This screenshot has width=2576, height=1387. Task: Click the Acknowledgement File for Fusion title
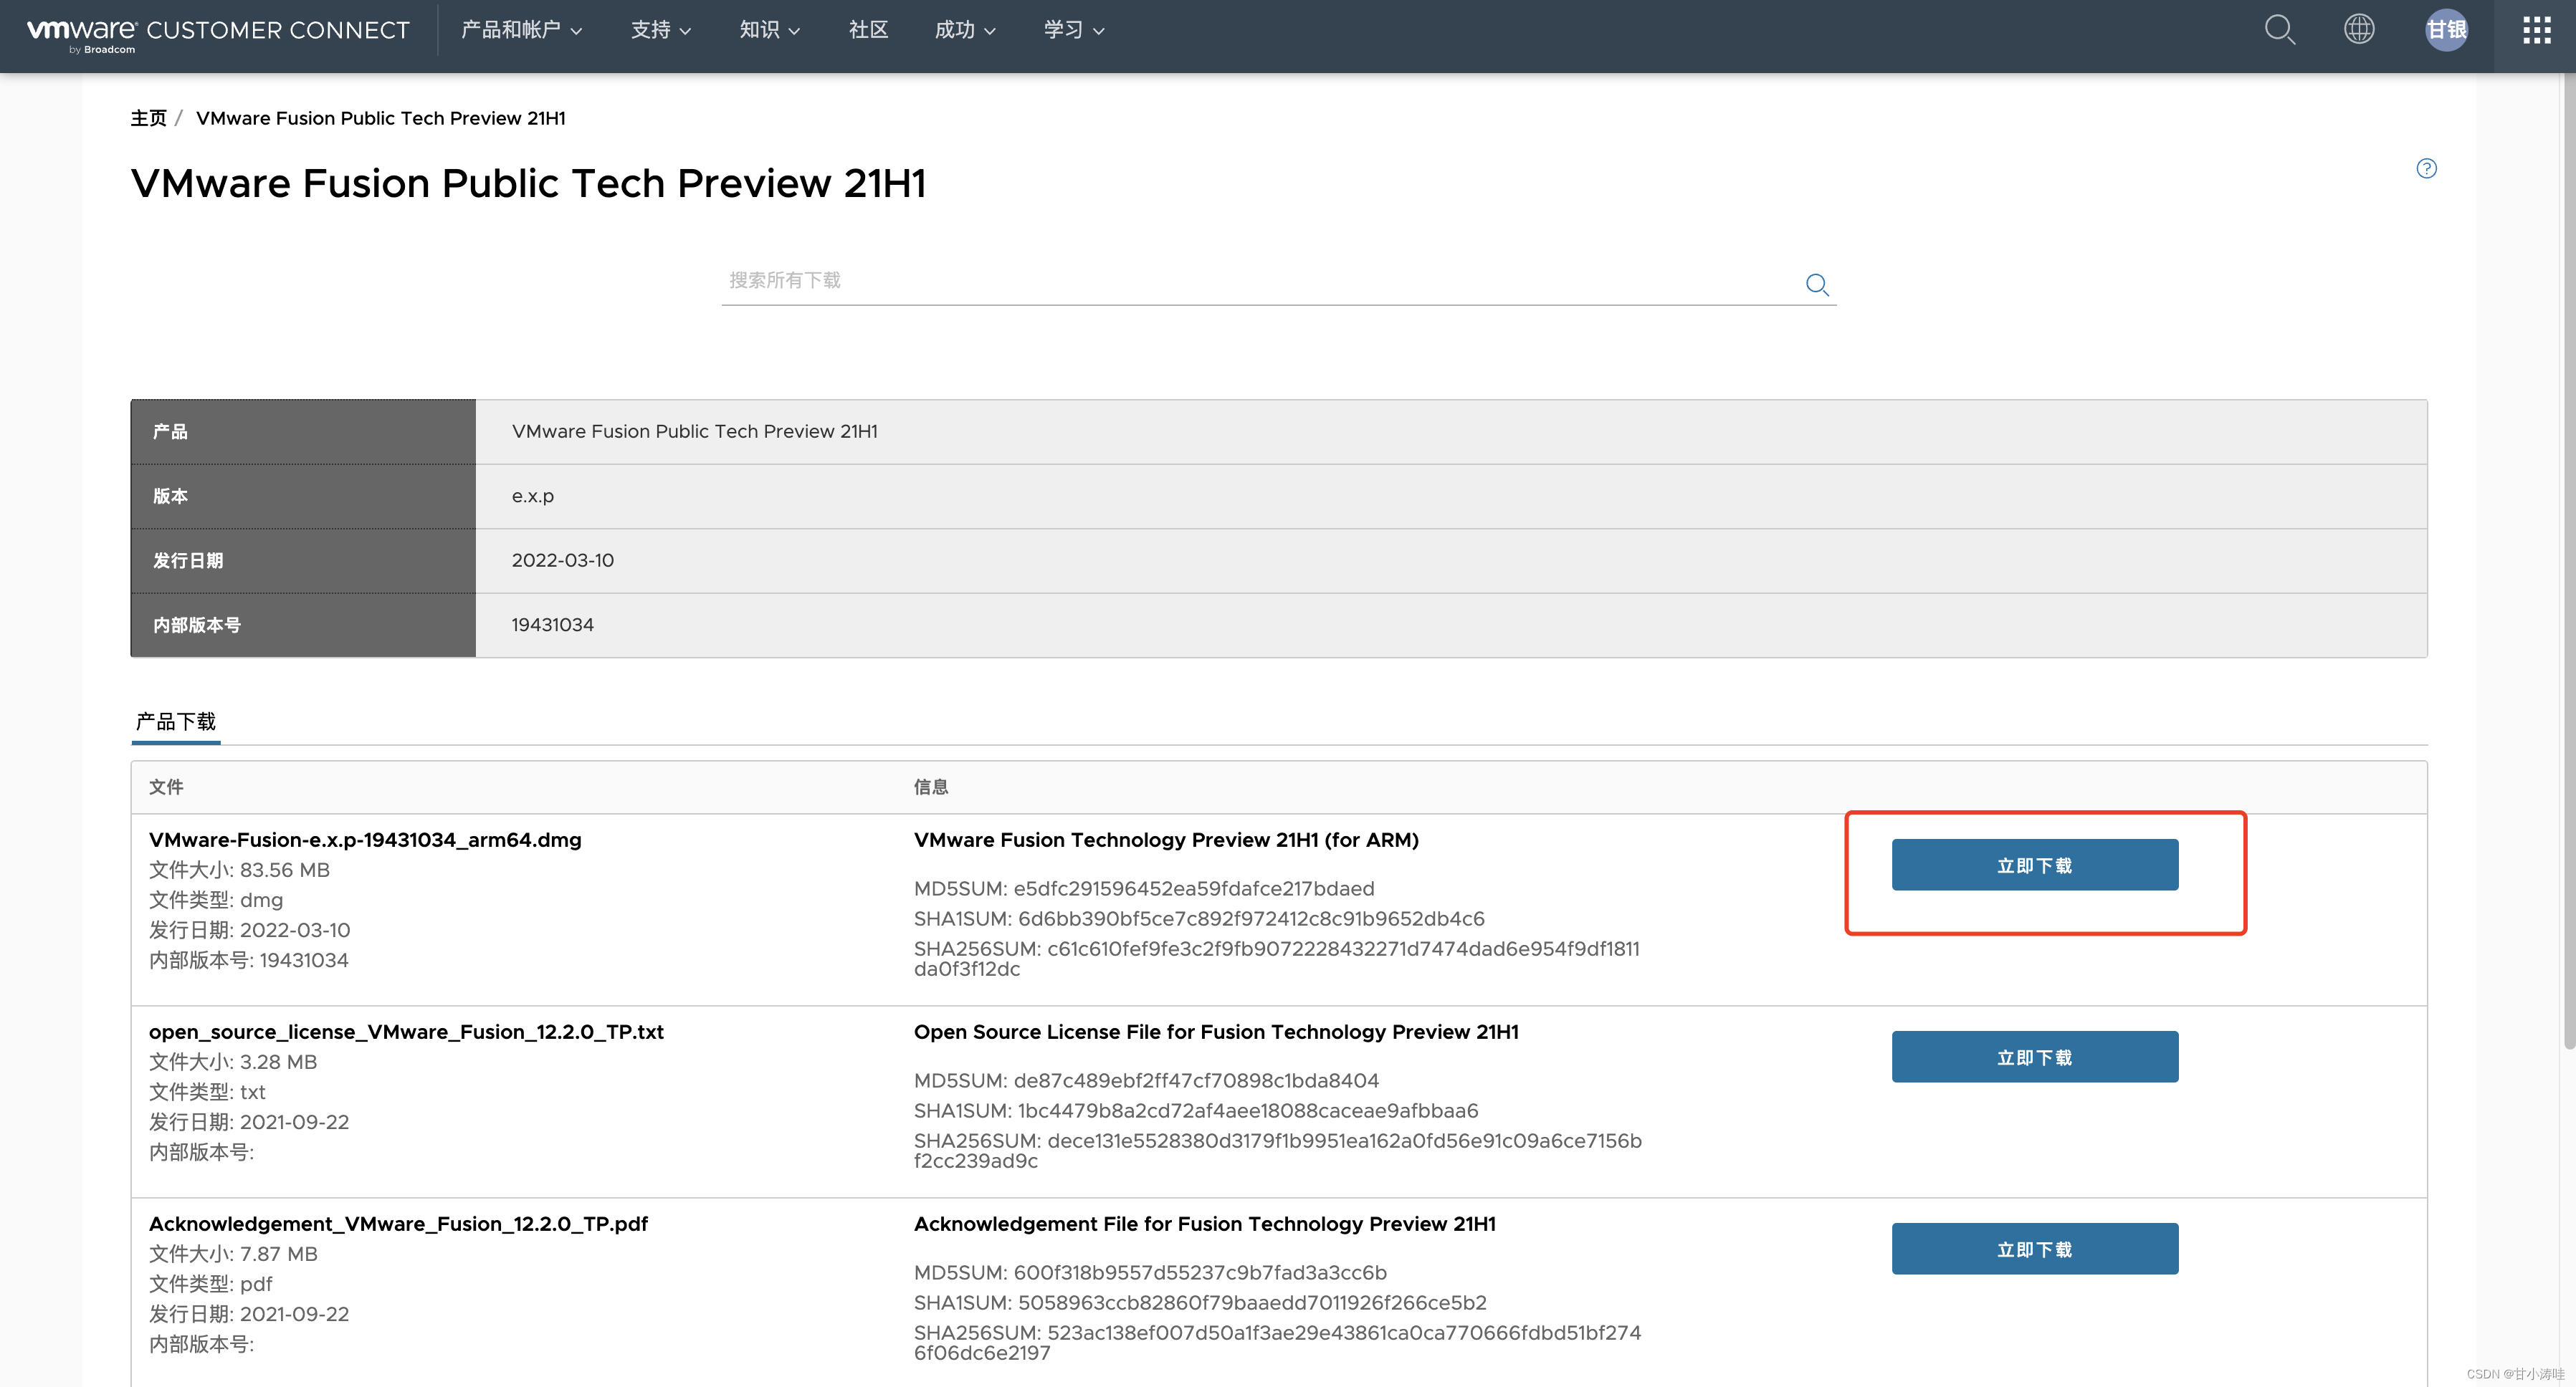point(1204,1223)
